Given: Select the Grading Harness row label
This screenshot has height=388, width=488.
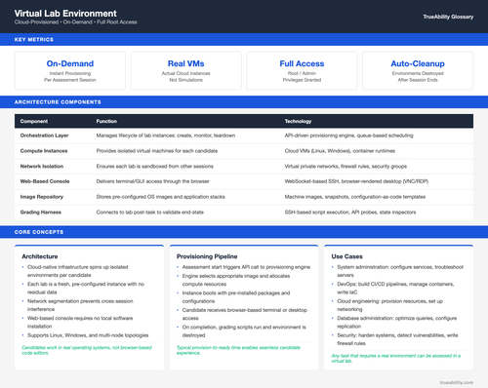Looking at the screenshot, I should (41, 213).
